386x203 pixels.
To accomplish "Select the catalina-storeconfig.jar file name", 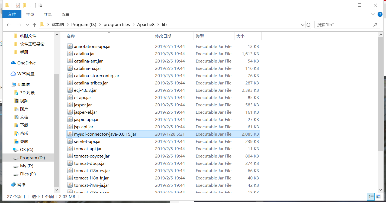I will pyautogui.click(x=97, y=76).
